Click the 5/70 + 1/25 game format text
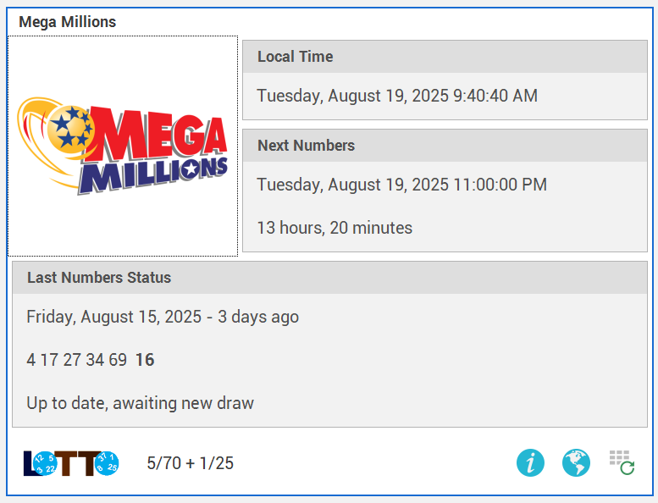 tap(190, 463)
